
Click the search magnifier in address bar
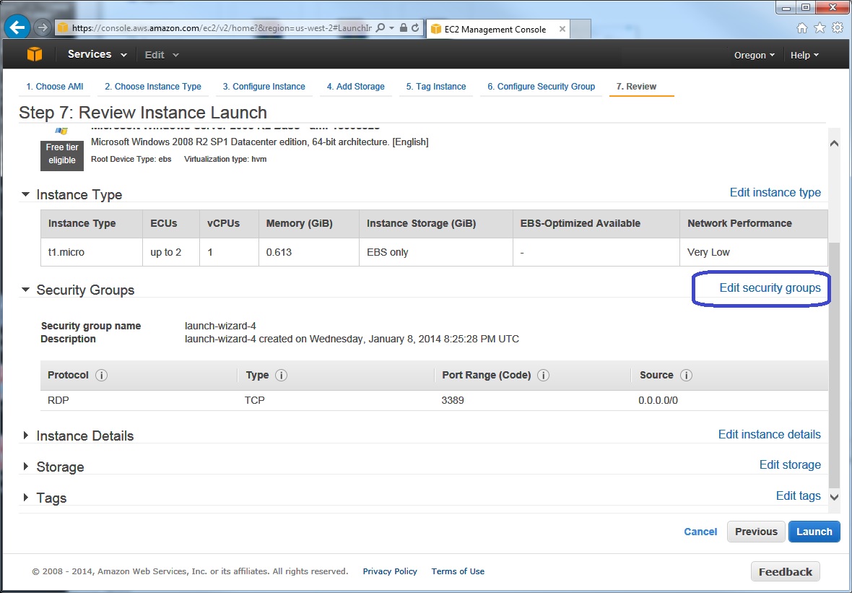point(381,27)
